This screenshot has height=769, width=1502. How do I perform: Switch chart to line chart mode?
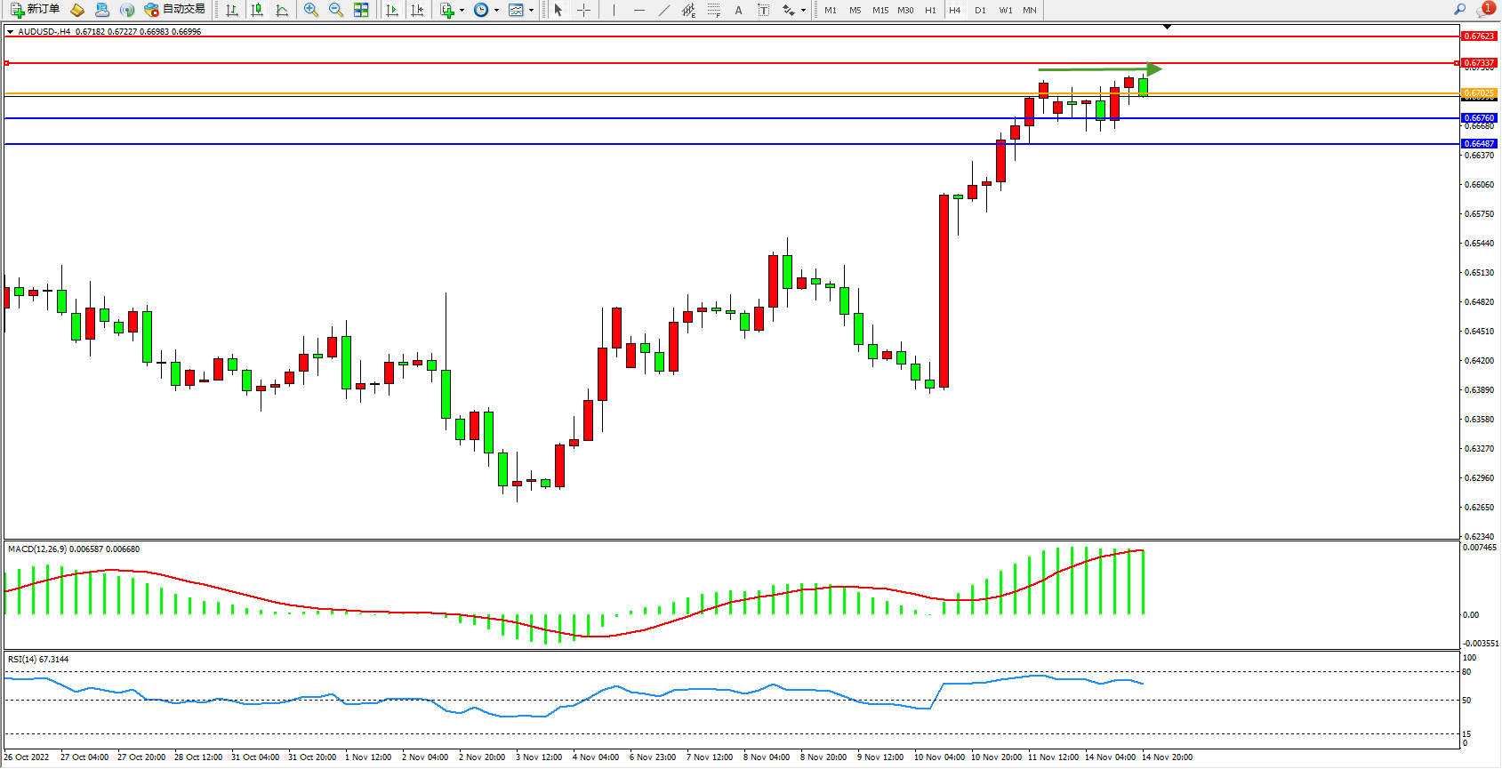(x=282, y=10)
